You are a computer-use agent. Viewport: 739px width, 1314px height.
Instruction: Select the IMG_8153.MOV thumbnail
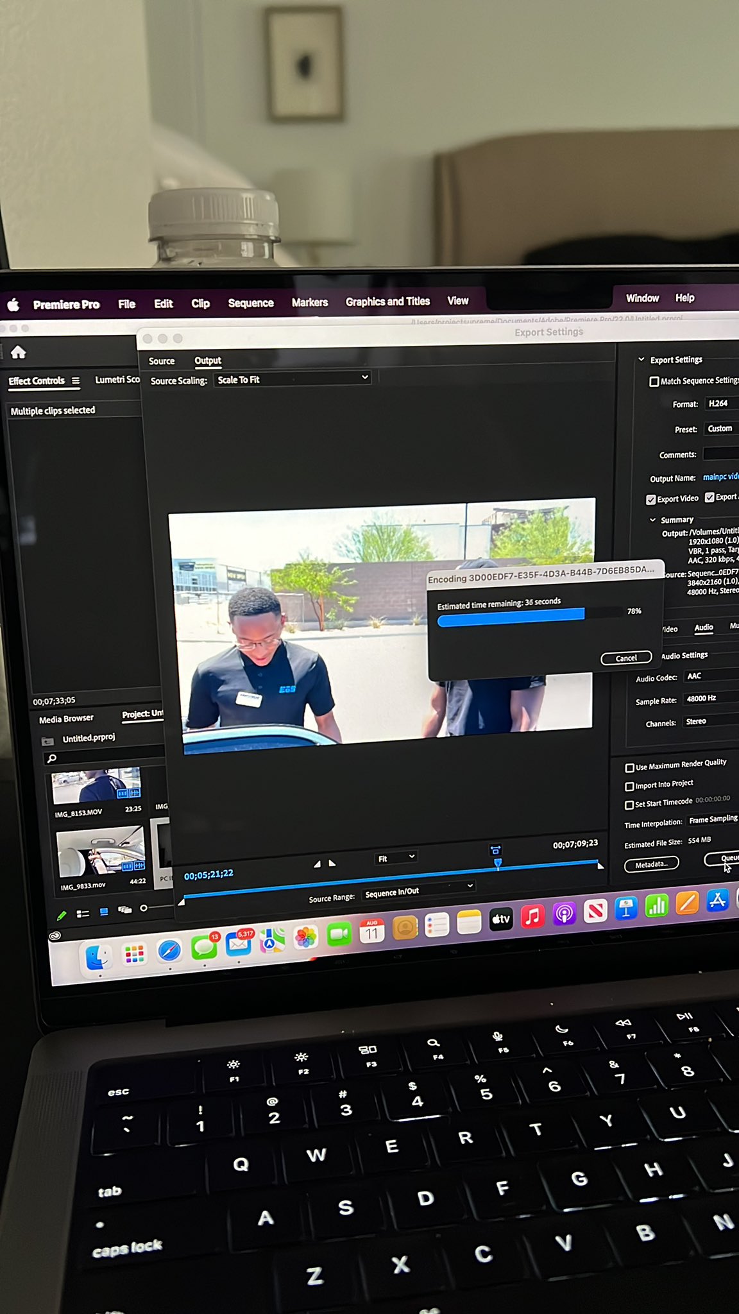(97, 786)
